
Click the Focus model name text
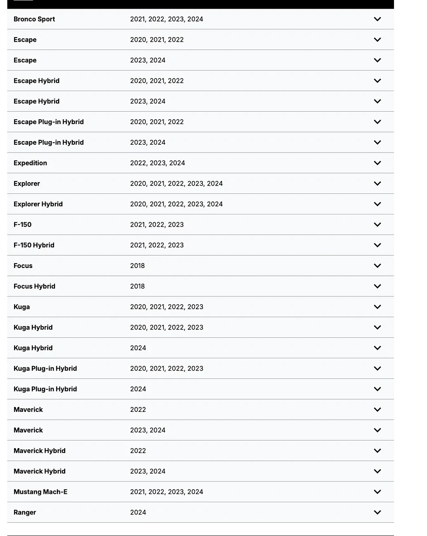[23, 266]
